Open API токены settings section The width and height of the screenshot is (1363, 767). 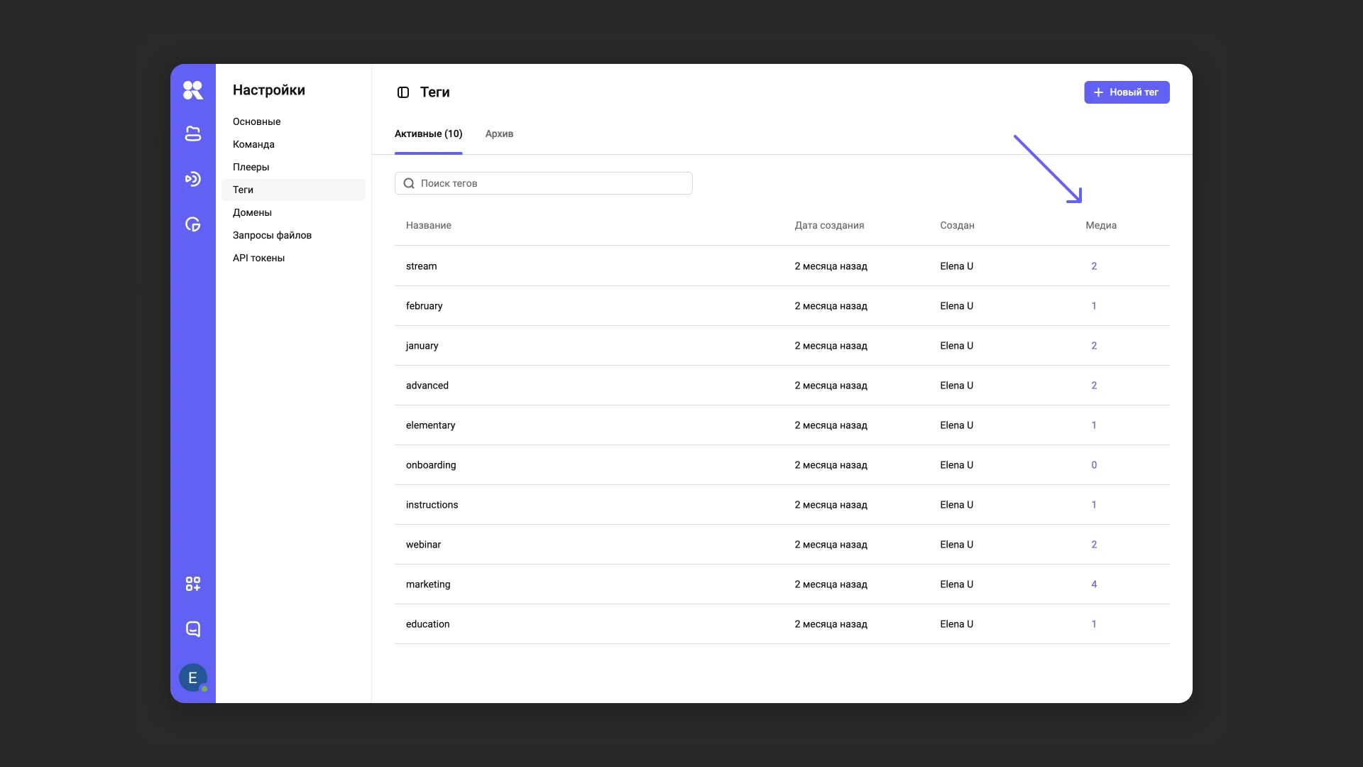pos(258,258)
